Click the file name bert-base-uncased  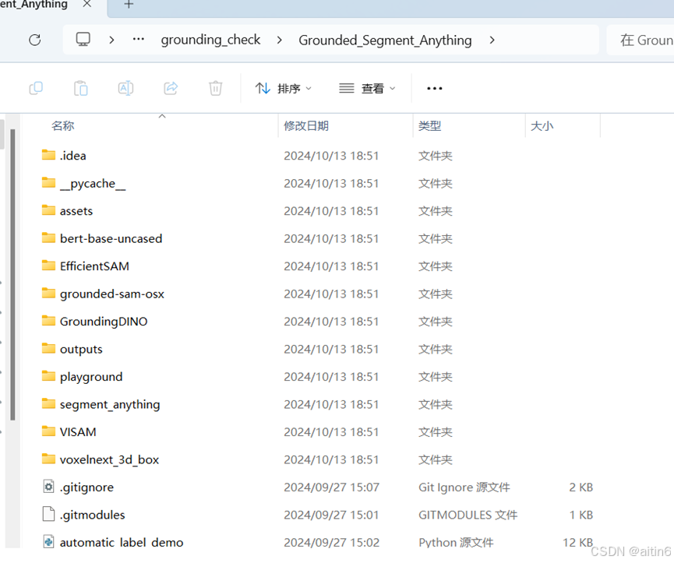pyautogui.click(x=111, y=238)
